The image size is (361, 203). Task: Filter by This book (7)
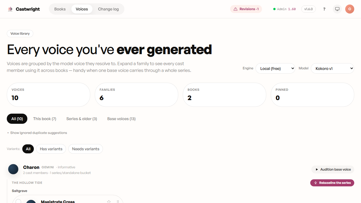coord(45,119)
